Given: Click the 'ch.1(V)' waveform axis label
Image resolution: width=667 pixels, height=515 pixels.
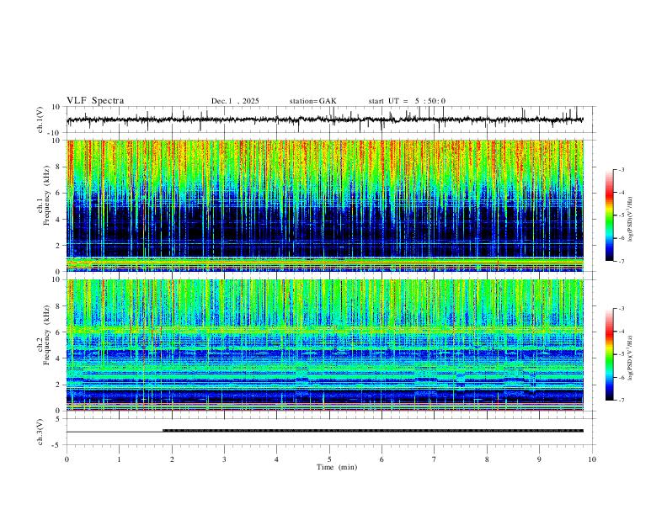Looking at the screenshot, I should (40, 119).
